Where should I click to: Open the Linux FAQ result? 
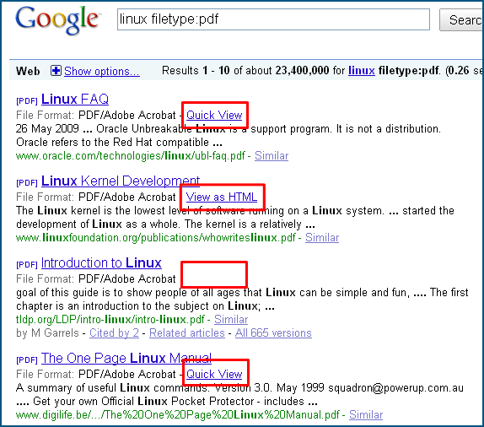[75, 100]
